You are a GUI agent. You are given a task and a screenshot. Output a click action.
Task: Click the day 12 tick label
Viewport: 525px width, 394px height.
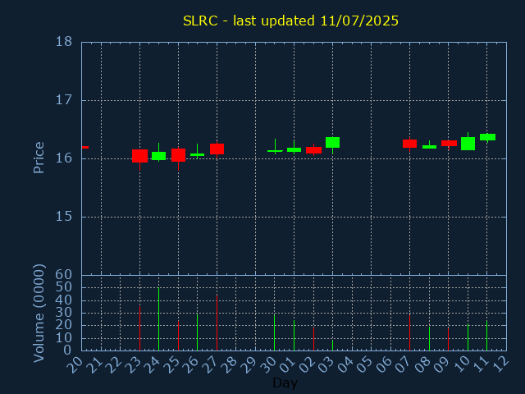click(x=500, y=364)
